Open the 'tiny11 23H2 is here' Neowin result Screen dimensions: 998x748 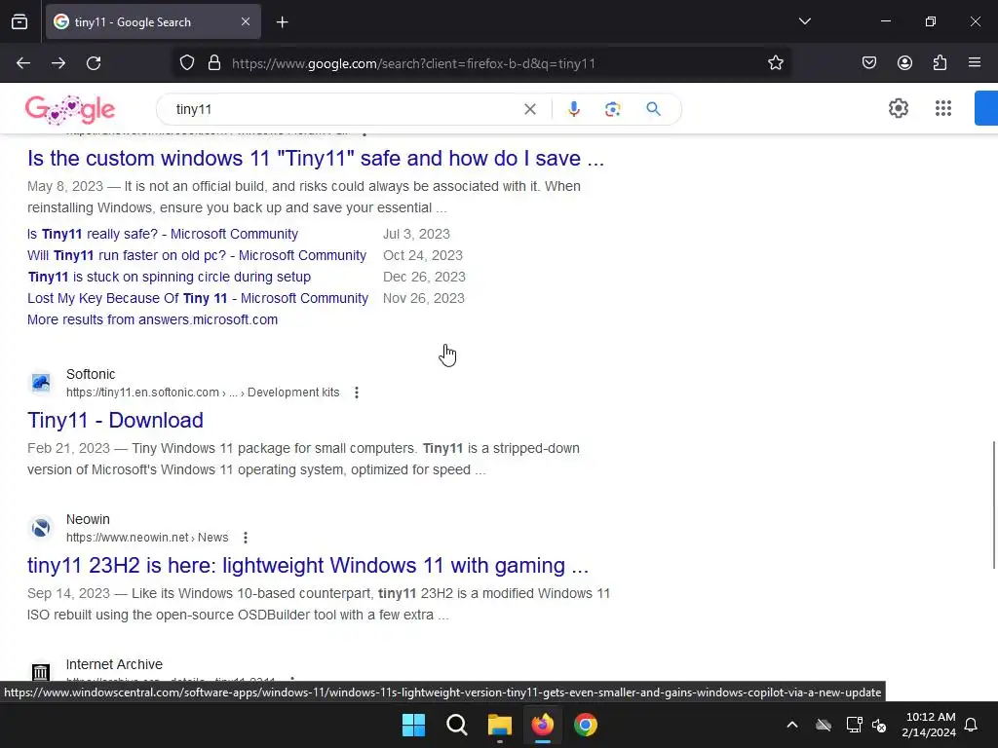(308, 566)
